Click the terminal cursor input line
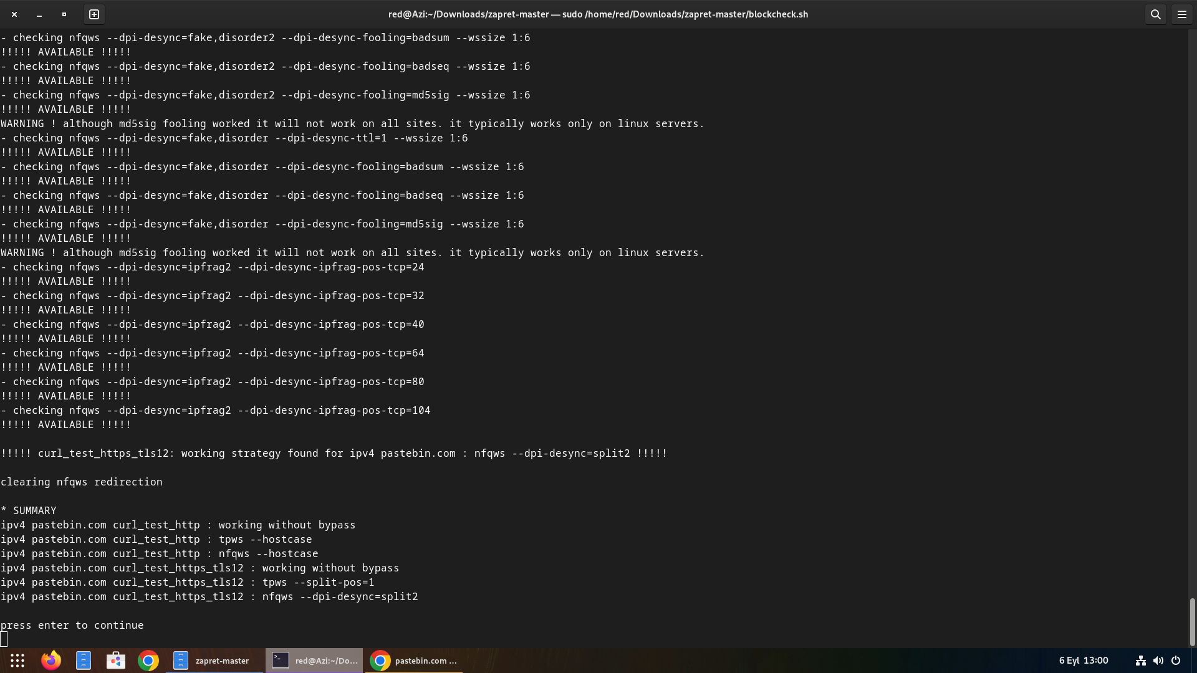1197x673 pixels. 4,639
